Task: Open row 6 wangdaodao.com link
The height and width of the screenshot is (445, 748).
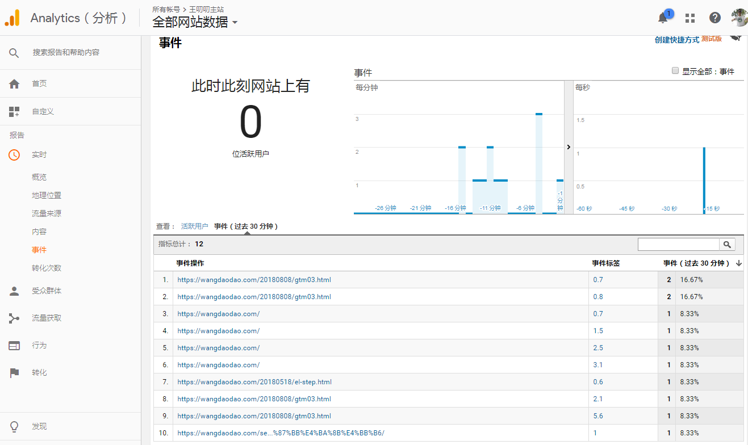Action: point(219,365)
